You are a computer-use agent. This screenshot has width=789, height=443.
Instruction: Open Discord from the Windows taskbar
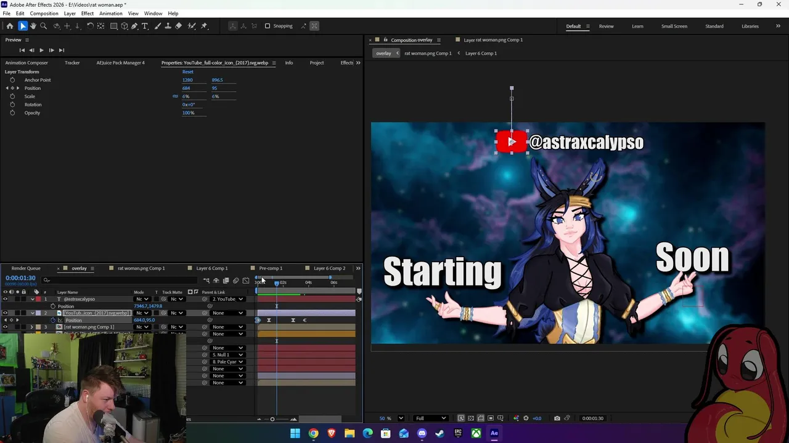click(422, 433)
